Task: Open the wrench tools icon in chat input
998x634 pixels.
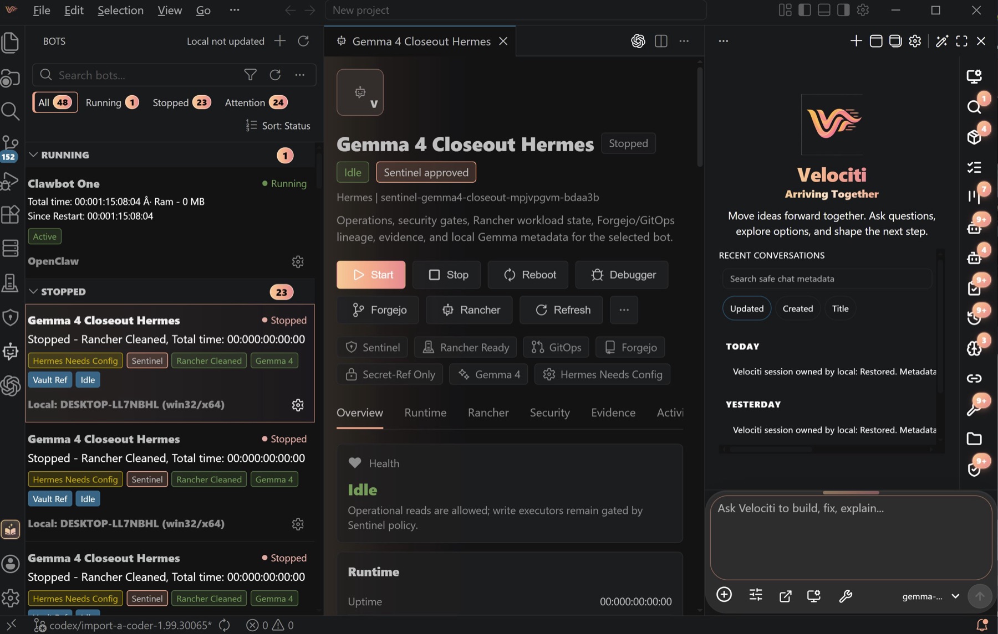Action: point(846,596)
